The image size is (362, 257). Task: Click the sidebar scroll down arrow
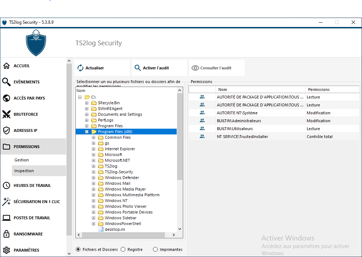point(69,254)
